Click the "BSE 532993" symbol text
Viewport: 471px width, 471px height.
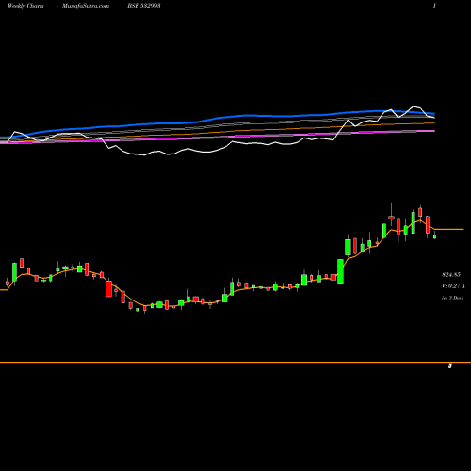144,6
